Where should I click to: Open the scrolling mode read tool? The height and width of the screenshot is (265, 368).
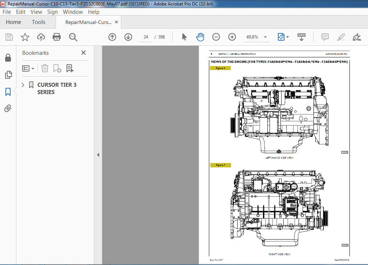(302, 37)
